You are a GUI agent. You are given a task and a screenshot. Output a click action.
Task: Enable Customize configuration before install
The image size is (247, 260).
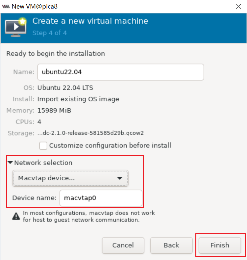coord(43,145)
